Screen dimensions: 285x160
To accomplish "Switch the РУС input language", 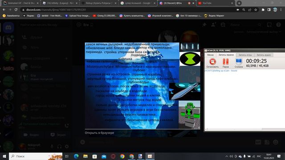I will (259, 156).
